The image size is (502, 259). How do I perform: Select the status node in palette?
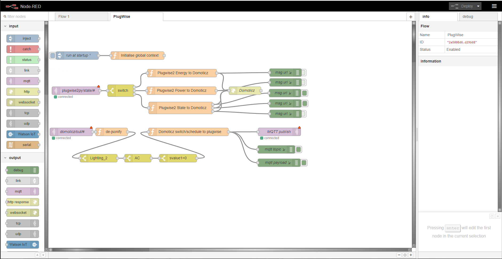pyautogui.click(x=23, y=60)
